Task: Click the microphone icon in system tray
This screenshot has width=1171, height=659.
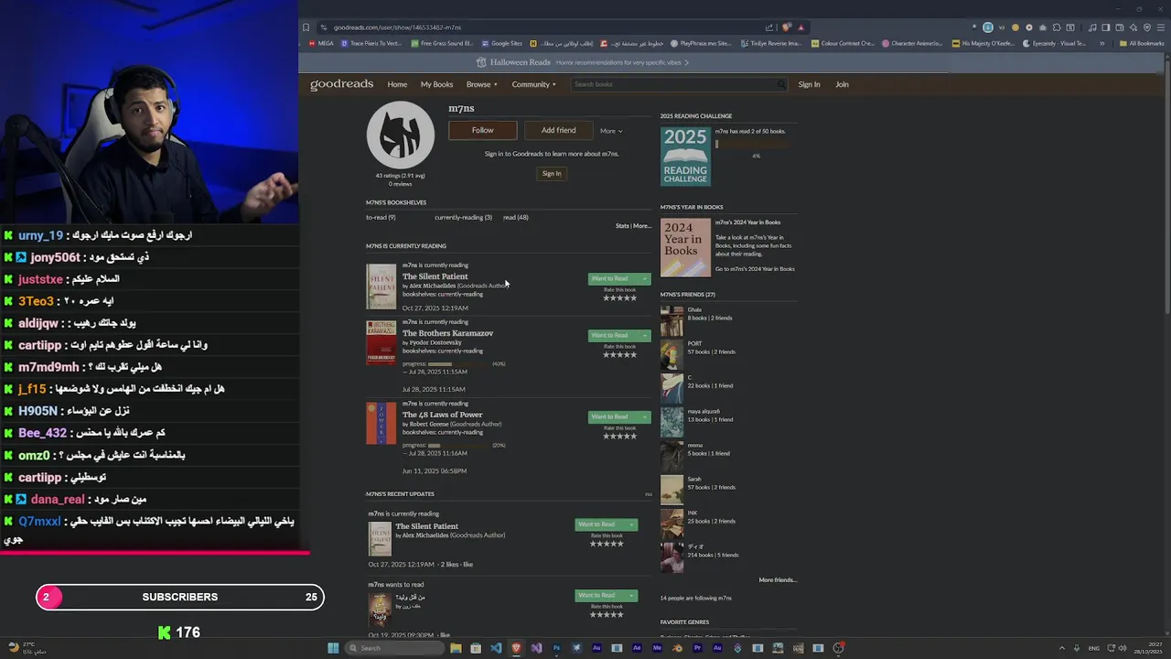Action: pos(1075,648)
